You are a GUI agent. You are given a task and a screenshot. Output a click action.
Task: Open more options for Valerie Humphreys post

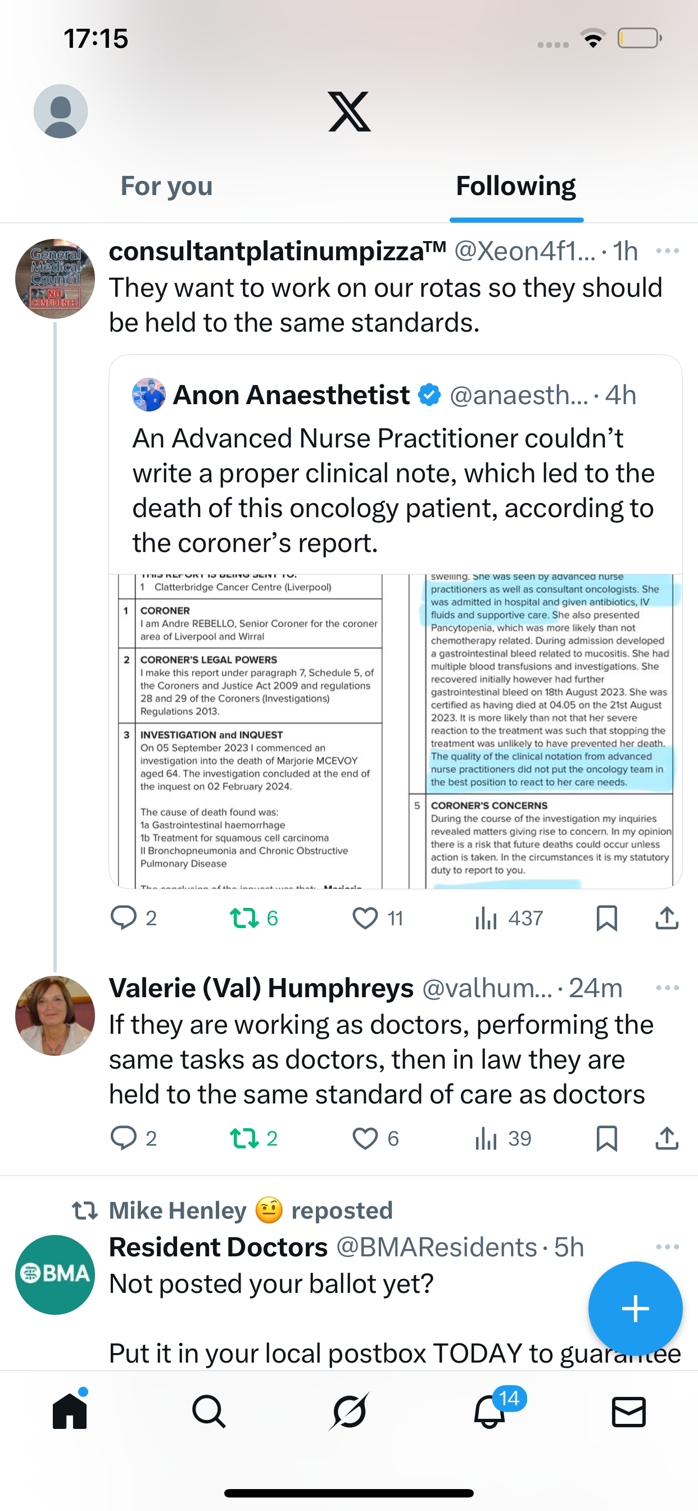coord(668,988)
